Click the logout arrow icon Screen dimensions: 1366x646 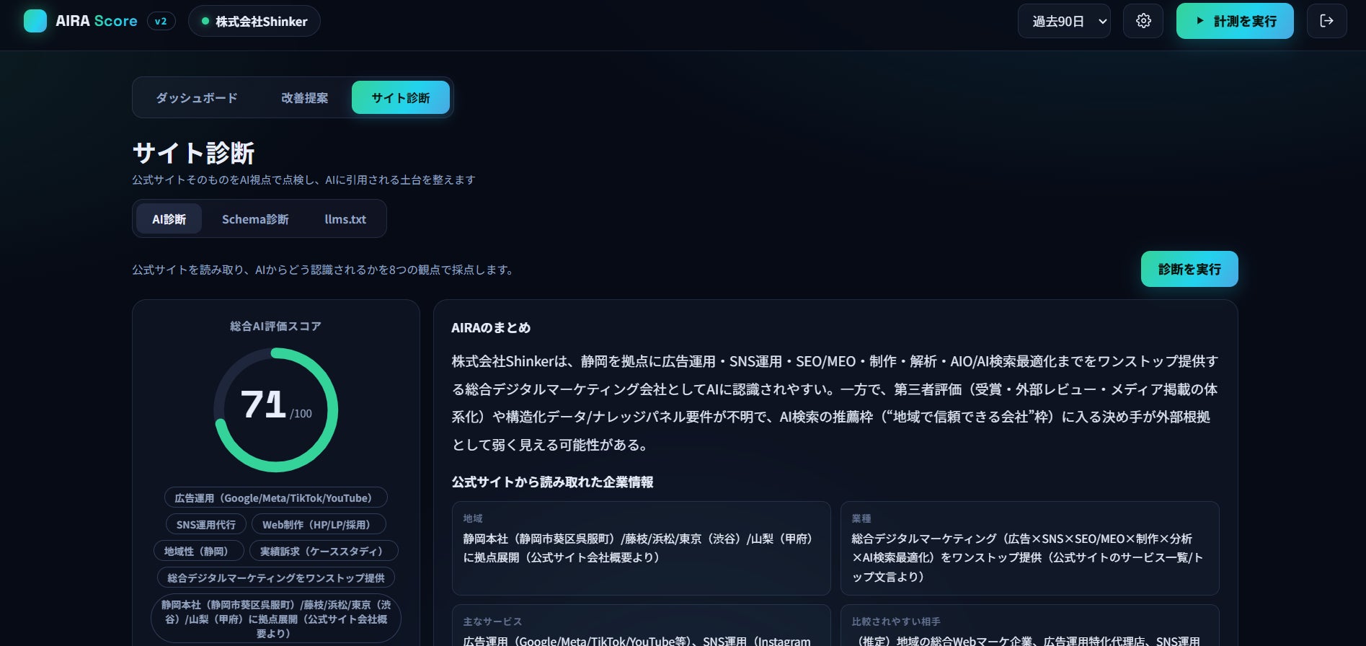pos(1326,21)
